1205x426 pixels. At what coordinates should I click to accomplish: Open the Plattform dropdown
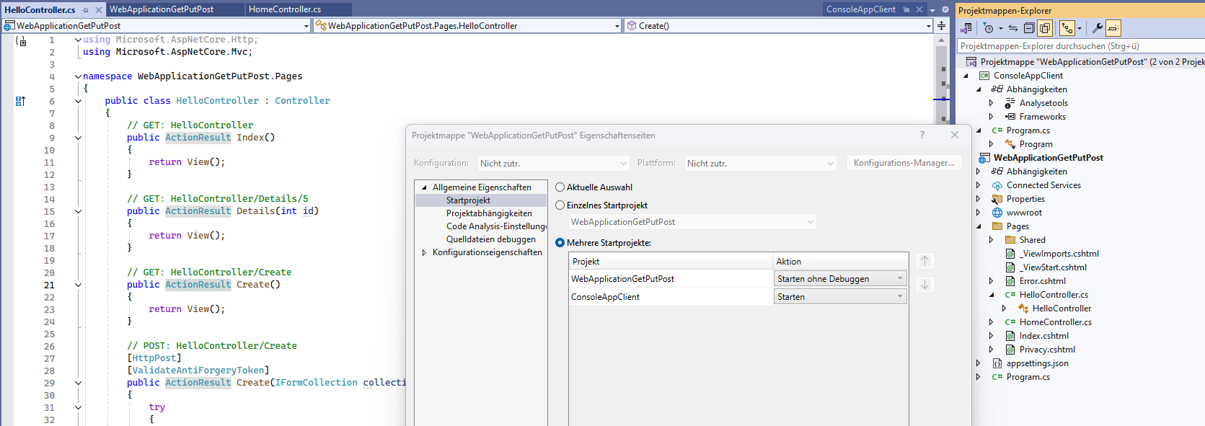point(760,164)
